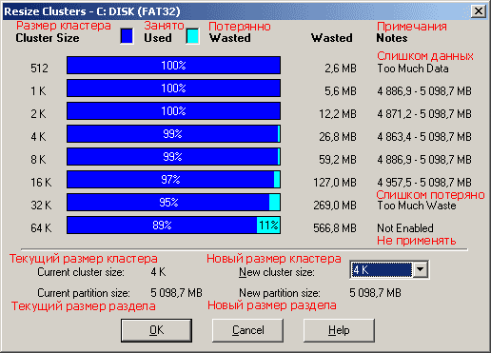
Task: Click the 4 K value in the cluster size combo box
Action: pyautogui.click(x=382, y=270)
